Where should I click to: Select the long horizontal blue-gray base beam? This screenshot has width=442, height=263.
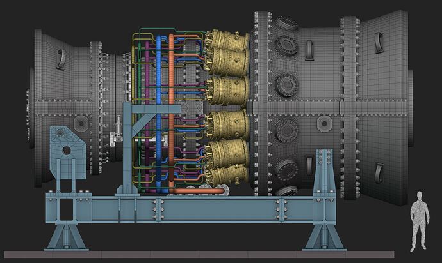coord(191,209)
